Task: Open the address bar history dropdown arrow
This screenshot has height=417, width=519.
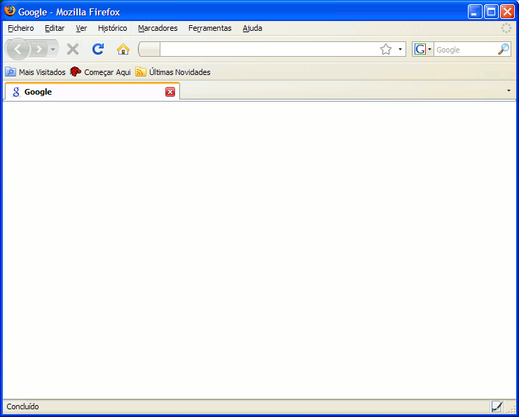Action: pos(400,50)
